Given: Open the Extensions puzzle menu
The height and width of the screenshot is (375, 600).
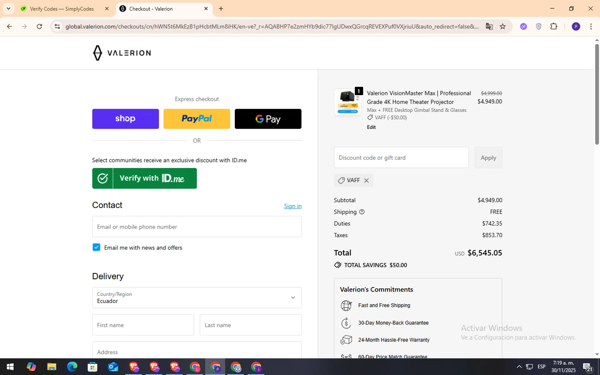Looking at the screenshot, I should click(554, 26).
